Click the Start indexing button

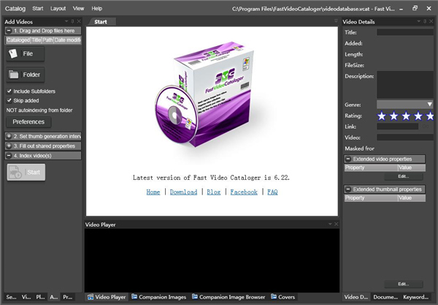(26, 172)
